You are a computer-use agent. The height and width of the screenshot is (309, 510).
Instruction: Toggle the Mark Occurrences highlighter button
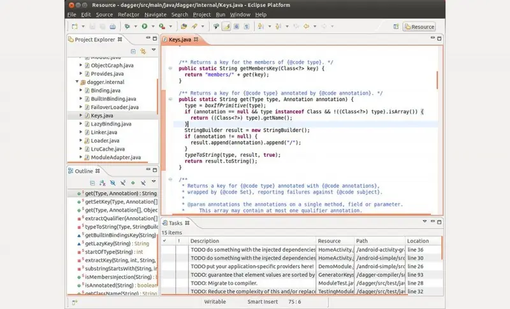(x=226, y=27)
